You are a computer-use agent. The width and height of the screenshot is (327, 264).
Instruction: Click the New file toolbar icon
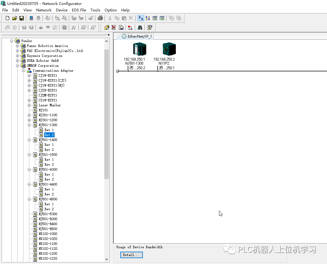tap(8, 18)
